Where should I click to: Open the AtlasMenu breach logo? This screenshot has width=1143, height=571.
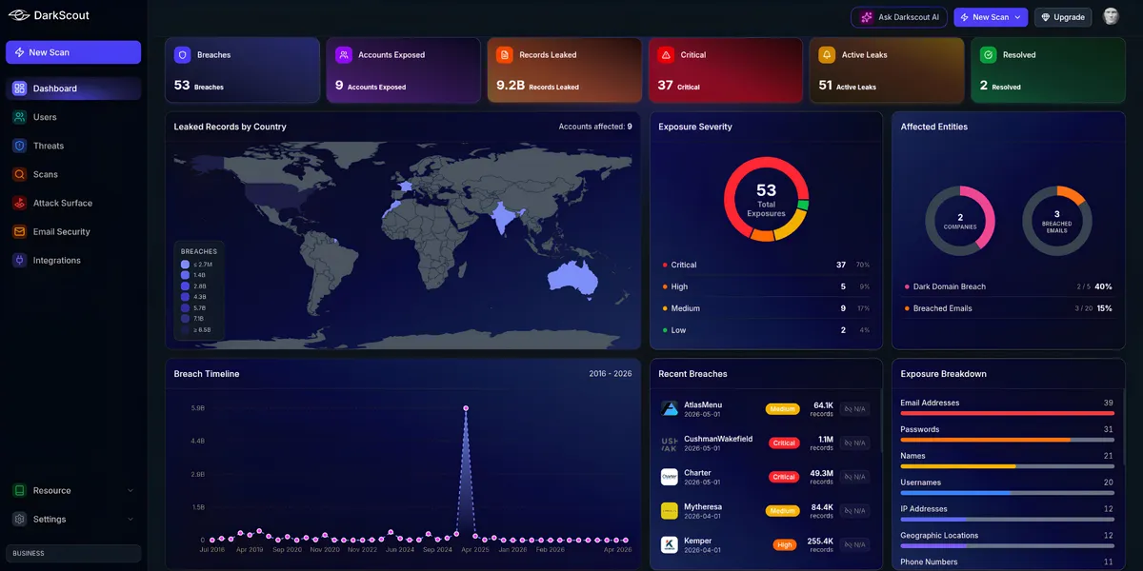click(670, 408)
